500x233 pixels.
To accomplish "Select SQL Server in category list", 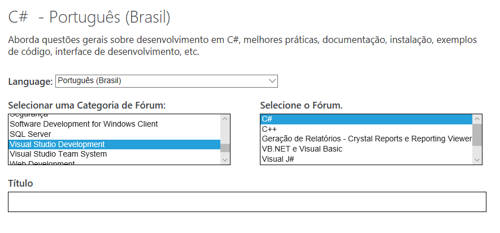I will coord(30,134).
